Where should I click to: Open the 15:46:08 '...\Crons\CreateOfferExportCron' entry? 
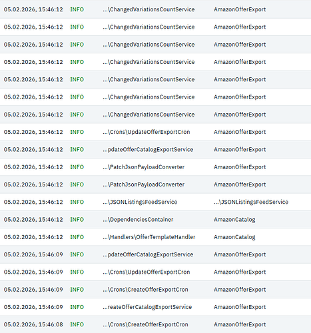pos(145,325)
